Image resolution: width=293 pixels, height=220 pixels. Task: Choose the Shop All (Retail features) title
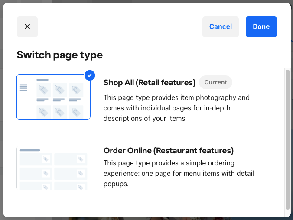pyautogui.click(x=150, y=82)
